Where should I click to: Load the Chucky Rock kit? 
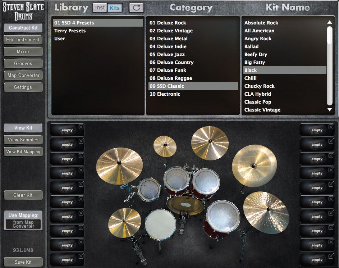(285, 86)
